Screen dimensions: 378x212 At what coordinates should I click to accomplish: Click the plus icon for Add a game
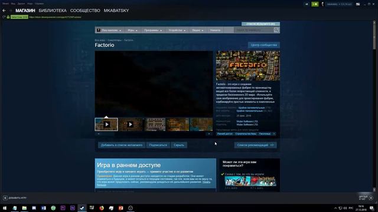(5, 198)
